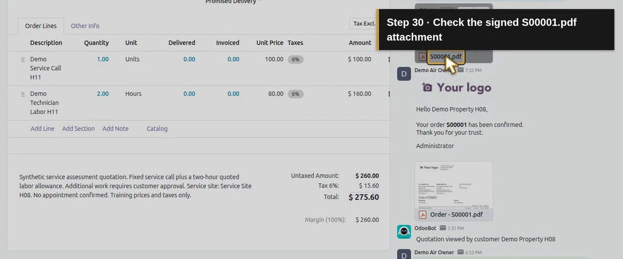623x259 pixels.
Task: Click the 6% tax tag on Service Call line
Action: pyautogui.click(x=295, y=60)
